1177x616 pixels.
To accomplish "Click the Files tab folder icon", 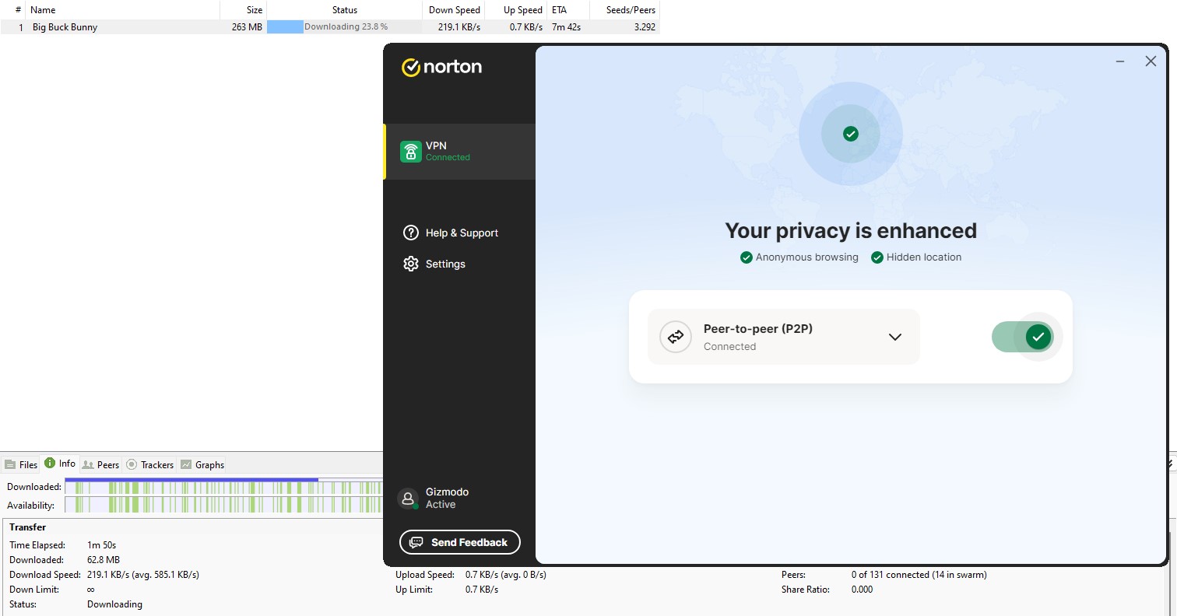I will click(x=10, y=464).
